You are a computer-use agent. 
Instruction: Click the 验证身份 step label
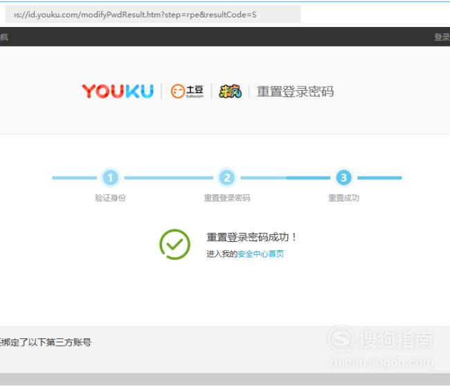[x=110, y=198]
